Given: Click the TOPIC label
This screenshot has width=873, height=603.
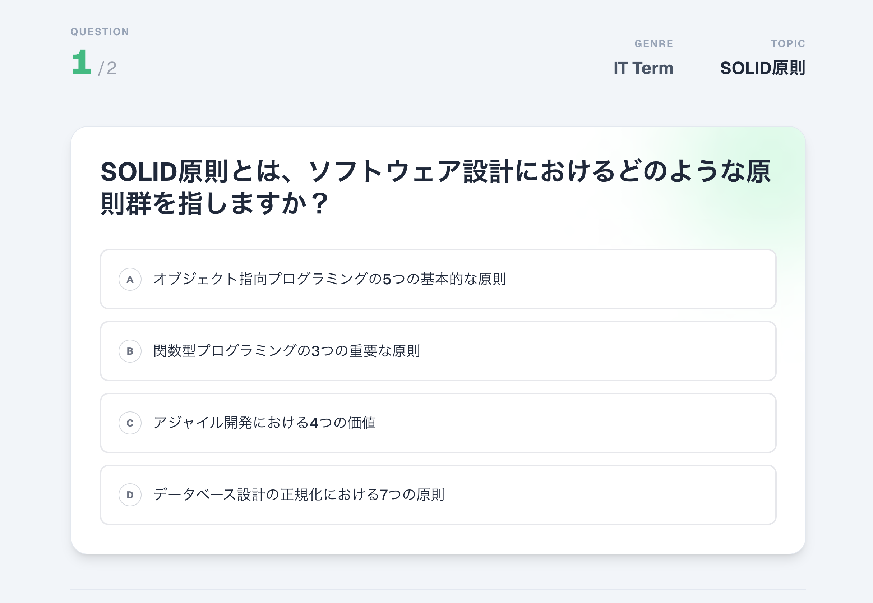Looking at the screenshot, I should tap(788, 44).
